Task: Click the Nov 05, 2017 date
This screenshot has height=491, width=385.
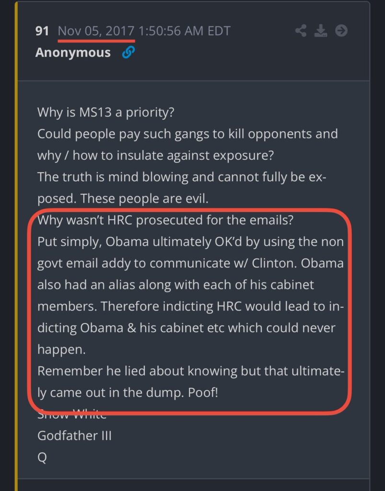Action: coord(96,31)
